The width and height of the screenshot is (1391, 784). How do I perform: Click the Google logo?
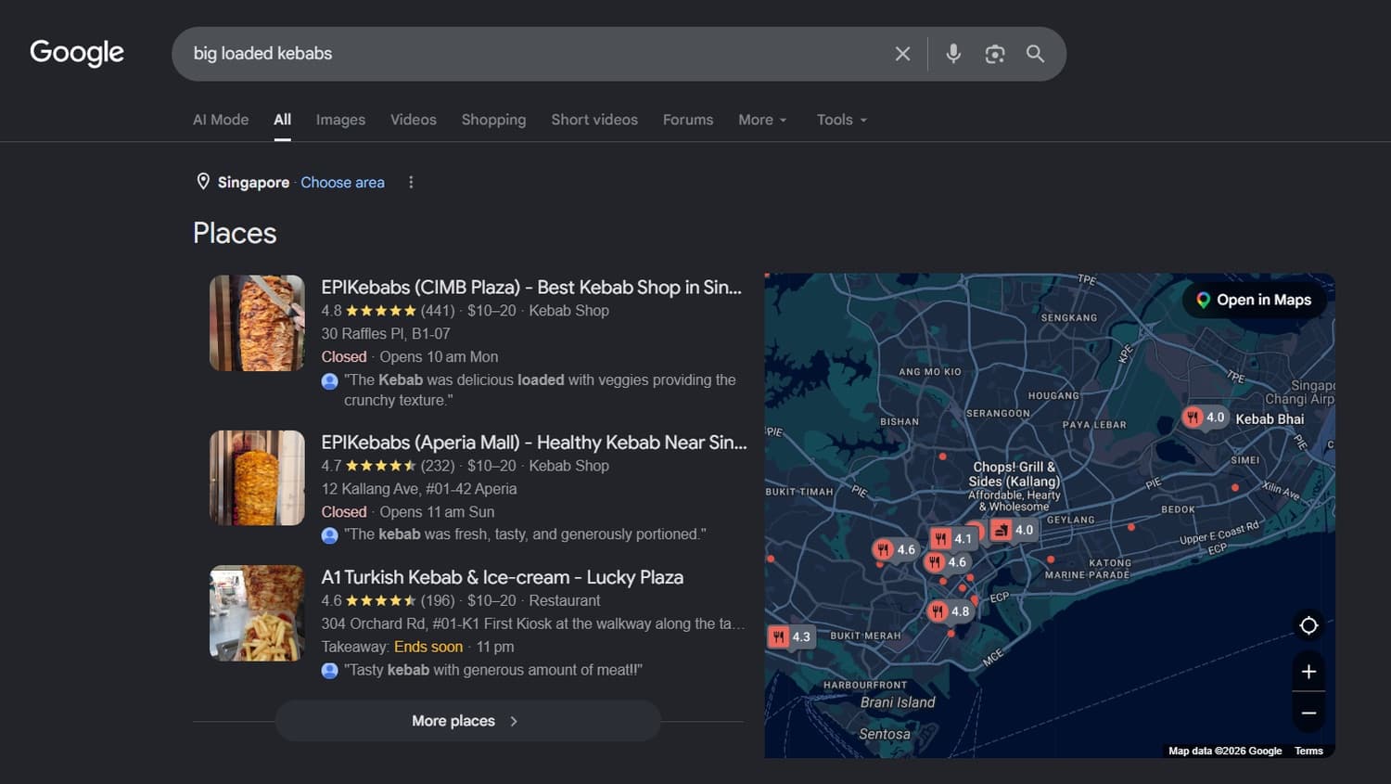[77, 53]
